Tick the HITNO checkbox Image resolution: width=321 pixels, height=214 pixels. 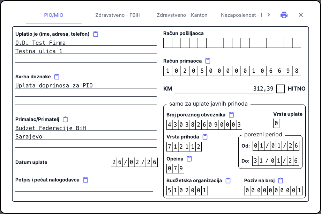(x=280, y=89)
